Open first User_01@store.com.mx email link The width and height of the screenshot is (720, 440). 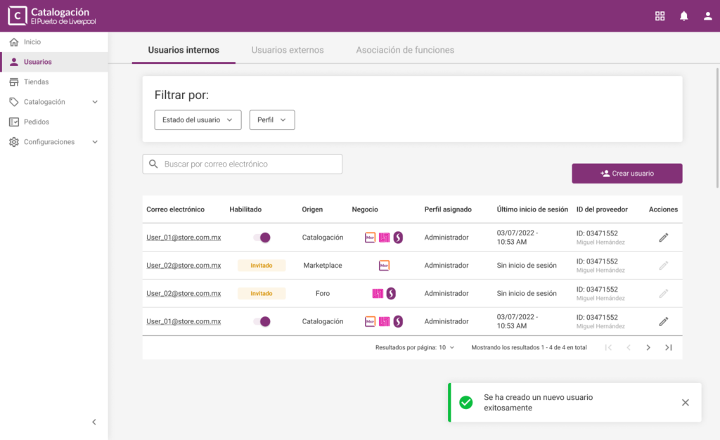[184, 237]
